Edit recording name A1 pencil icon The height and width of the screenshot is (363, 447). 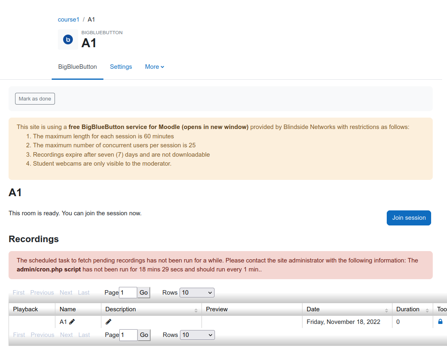(72, 321)
